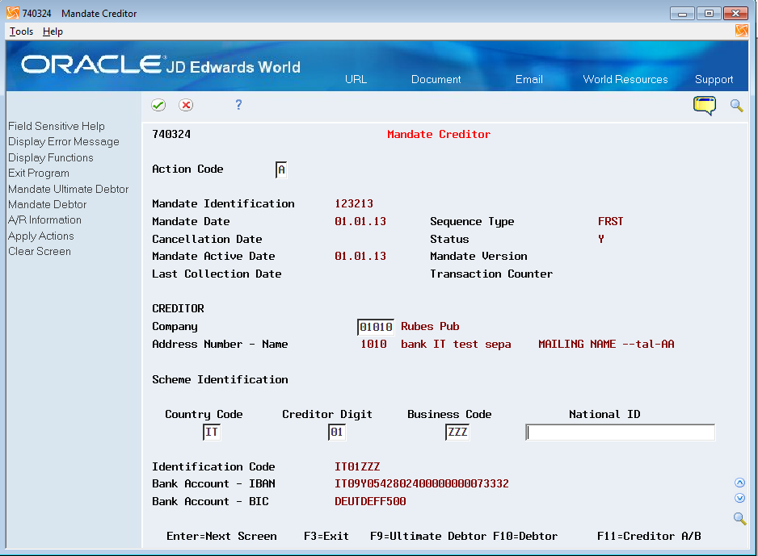The height and width of the screenshot is (556, 758).
Task: Click the Status value Y
Action: pos(601,239)
